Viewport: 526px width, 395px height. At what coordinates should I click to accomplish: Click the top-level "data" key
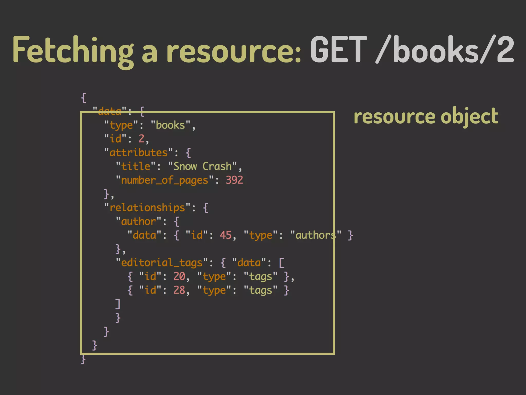click(110, 111)
